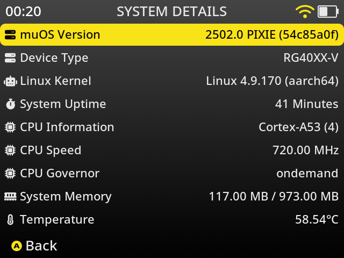Click the System Uptime stopwatch icon

(10, 104)
